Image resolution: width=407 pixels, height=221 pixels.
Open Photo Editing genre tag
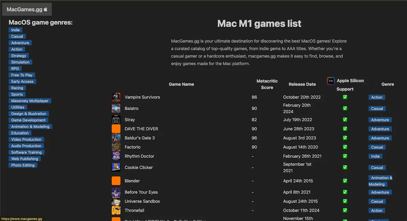click(x=23, y=165)
